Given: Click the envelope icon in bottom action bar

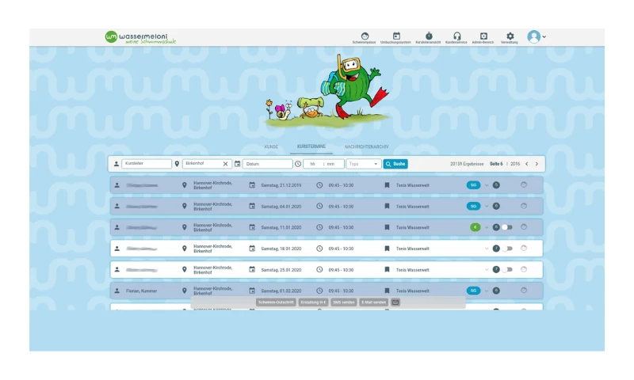Looking at the screenshot, I should (x=395, y=302).
